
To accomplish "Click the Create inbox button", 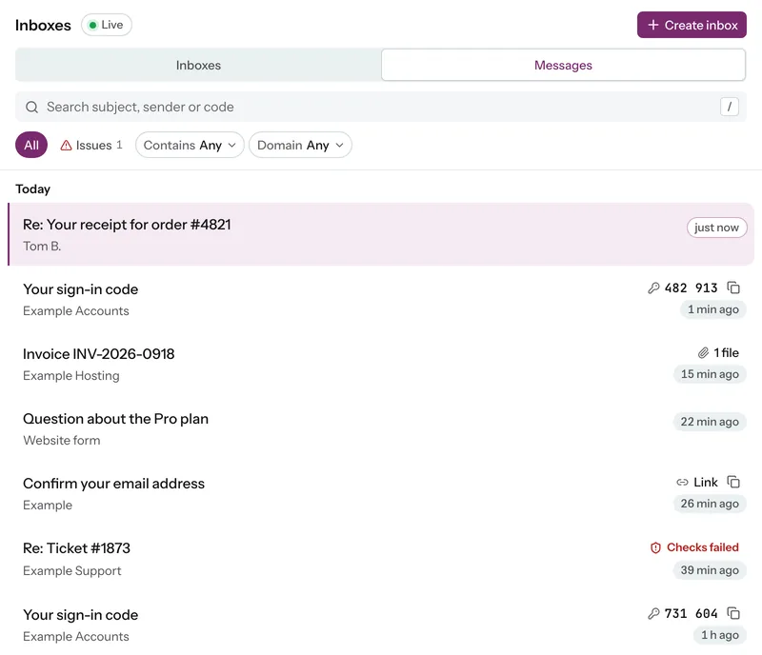I will [692, 25].
